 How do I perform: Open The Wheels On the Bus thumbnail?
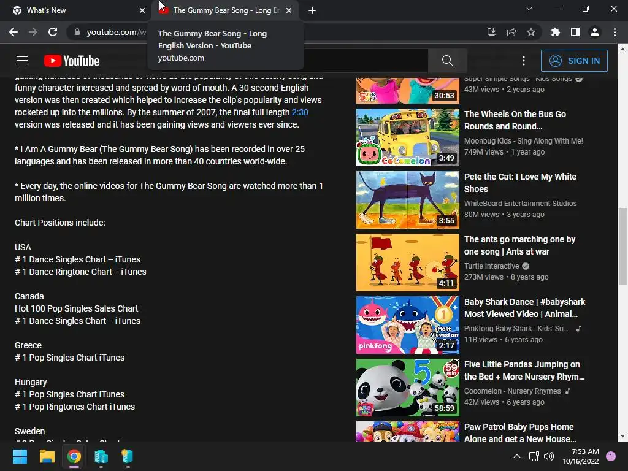[x=408, y=137]
